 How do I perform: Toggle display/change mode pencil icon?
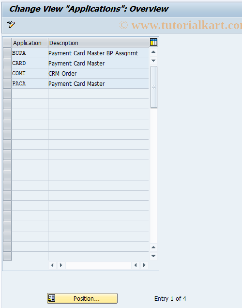[x=11, y=25]
